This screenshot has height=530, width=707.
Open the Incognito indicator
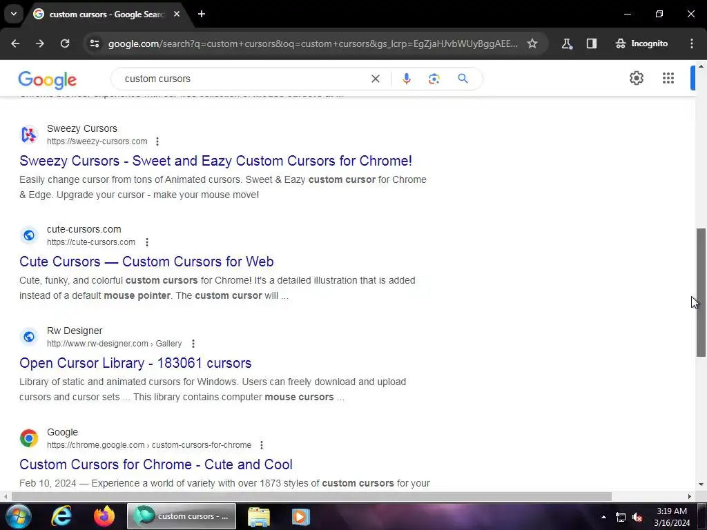[x=641, y=43]
